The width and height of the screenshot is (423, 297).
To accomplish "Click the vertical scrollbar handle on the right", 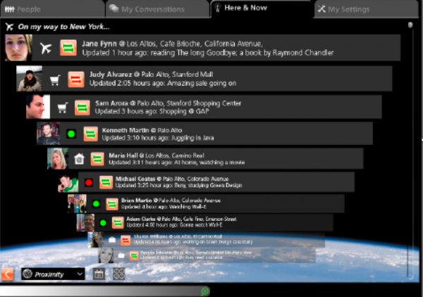I will (410, 25).
